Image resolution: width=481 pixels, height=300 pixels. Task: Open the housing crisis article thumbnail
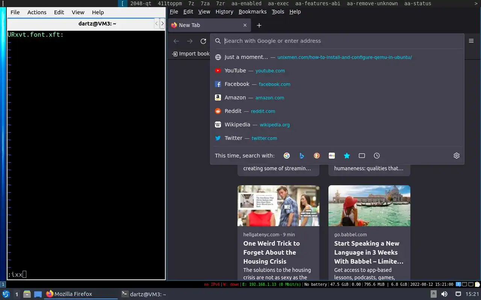click(x=278, y=205)
